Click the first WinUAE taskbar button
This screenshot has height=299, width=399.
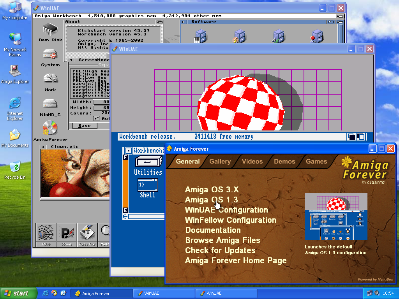coord(164,293)
